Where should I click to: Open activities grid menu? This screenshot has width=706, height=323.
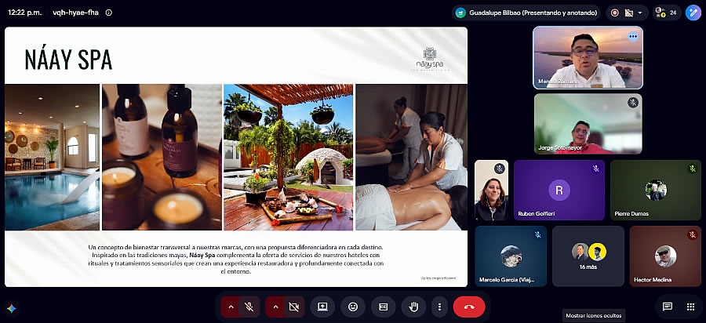690,307
